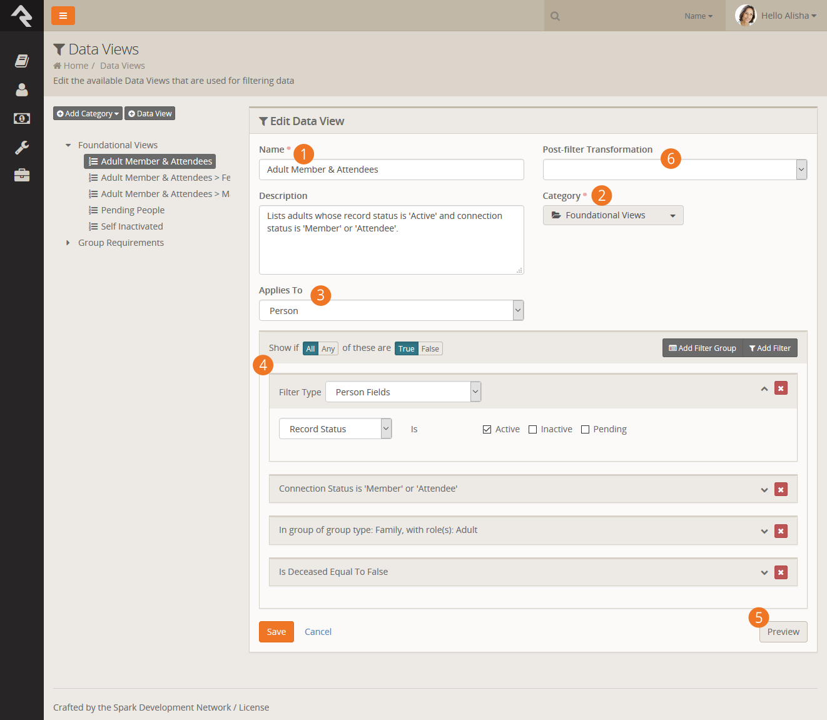Open the wrench tools icon in the sidebar

(22, 147)
